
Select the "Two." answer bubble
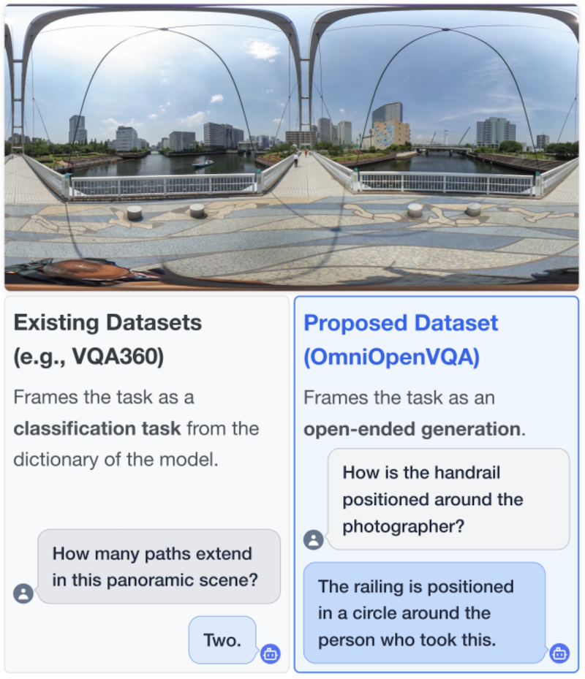point(222,640)
